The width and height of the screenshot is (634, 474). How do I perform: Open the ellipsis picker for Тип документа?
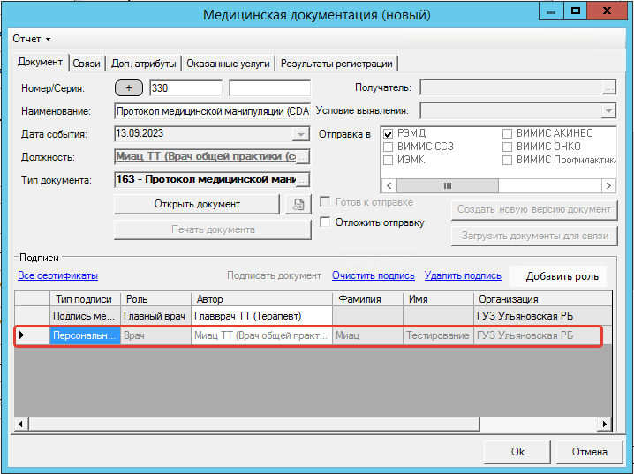click(303, 180)
